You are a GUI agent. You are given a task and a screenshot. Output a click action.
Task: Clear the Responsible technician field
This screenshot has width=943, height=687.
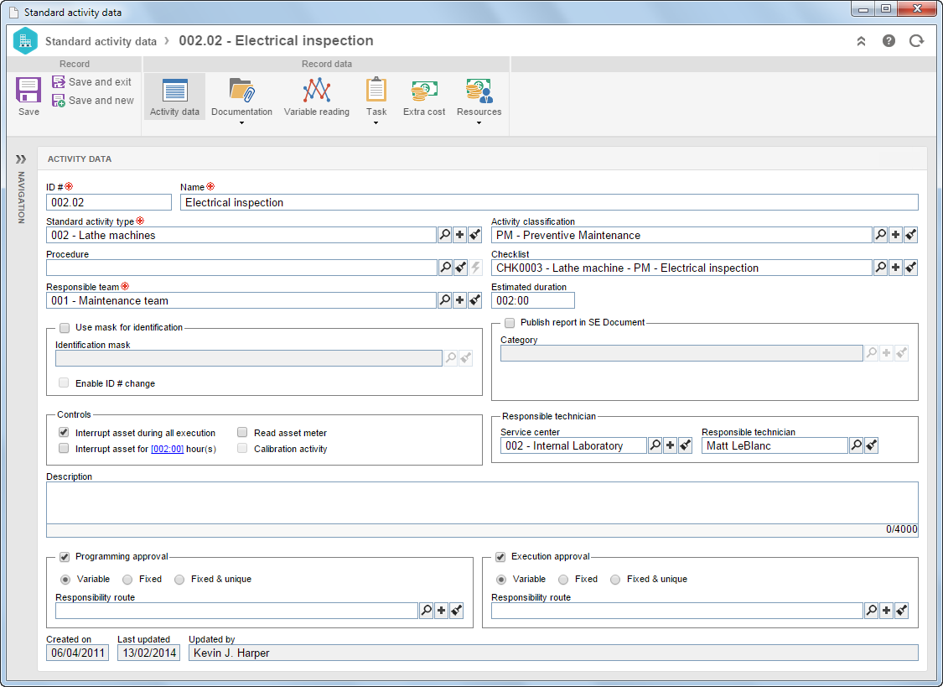tap(871, 445)
